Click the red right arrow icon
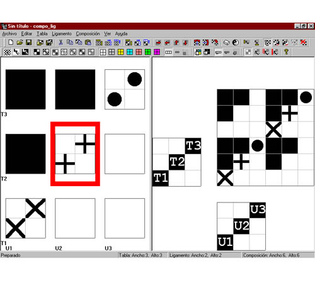The width and height of the screenshot is (315, 283). tap(158, 43)
